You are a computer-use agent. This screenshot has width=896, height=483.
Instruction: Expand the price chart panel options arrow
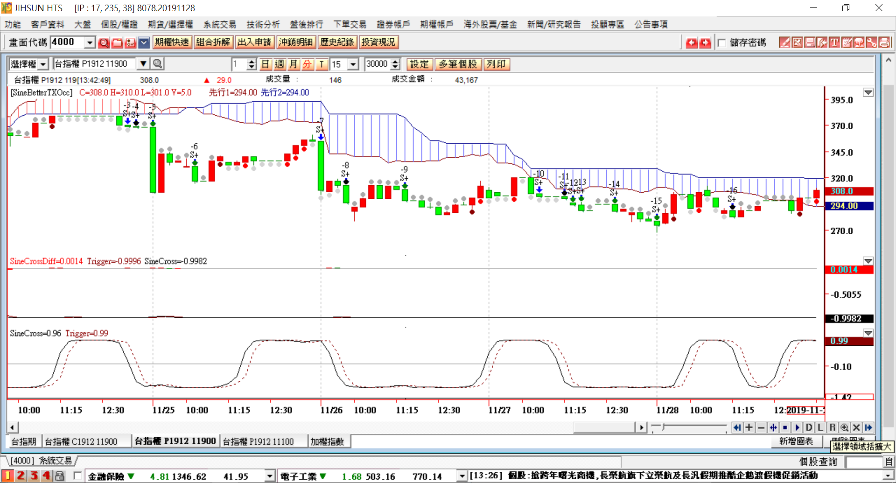pyautogui.click(x=868, y=92)
